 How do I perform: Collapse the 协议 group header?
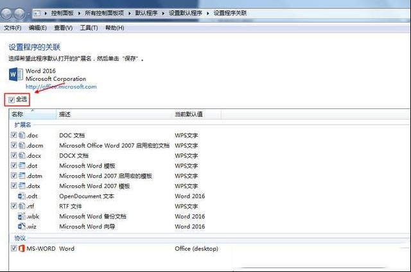point(20,238)
